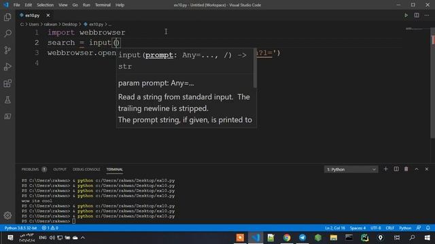The width and height of the screenshot is (435, 244).
Task: Open PyCharm from the taskbar
Action: point(365,238)
